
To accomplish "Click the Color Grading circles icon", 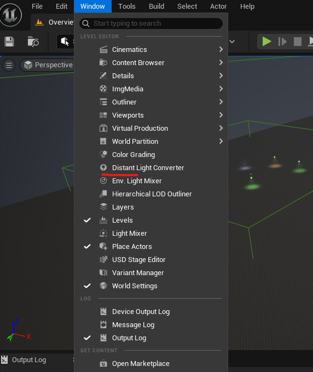I will 103,154.
